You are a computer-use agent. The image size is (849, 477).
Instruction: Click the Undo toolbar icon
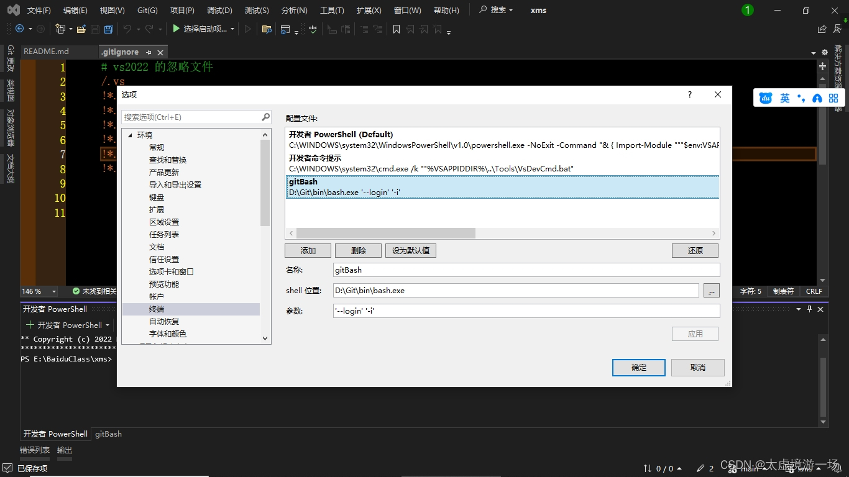(x=127, y=29)
